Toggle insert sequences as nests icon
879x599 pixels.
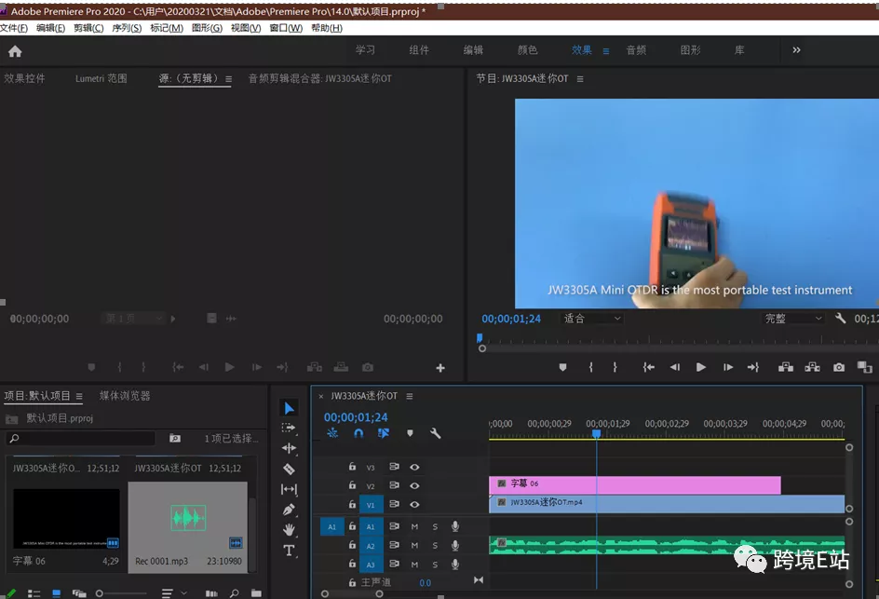[332, 433]
